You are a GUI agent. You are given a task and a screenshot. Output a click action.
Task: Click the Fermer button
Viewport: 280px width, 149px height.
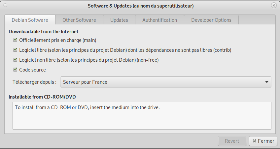tap(263, 141)
